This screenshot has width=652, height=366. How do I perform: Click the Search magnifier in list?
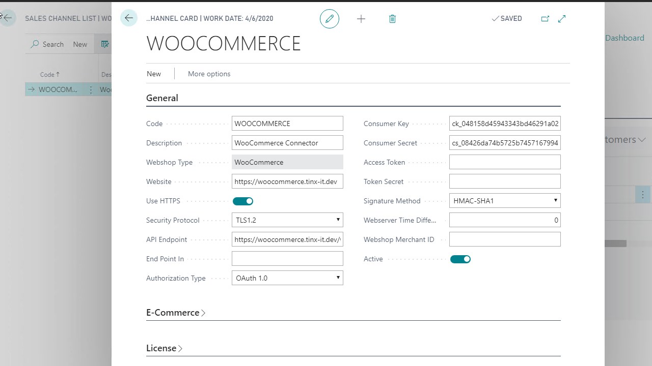35,44
